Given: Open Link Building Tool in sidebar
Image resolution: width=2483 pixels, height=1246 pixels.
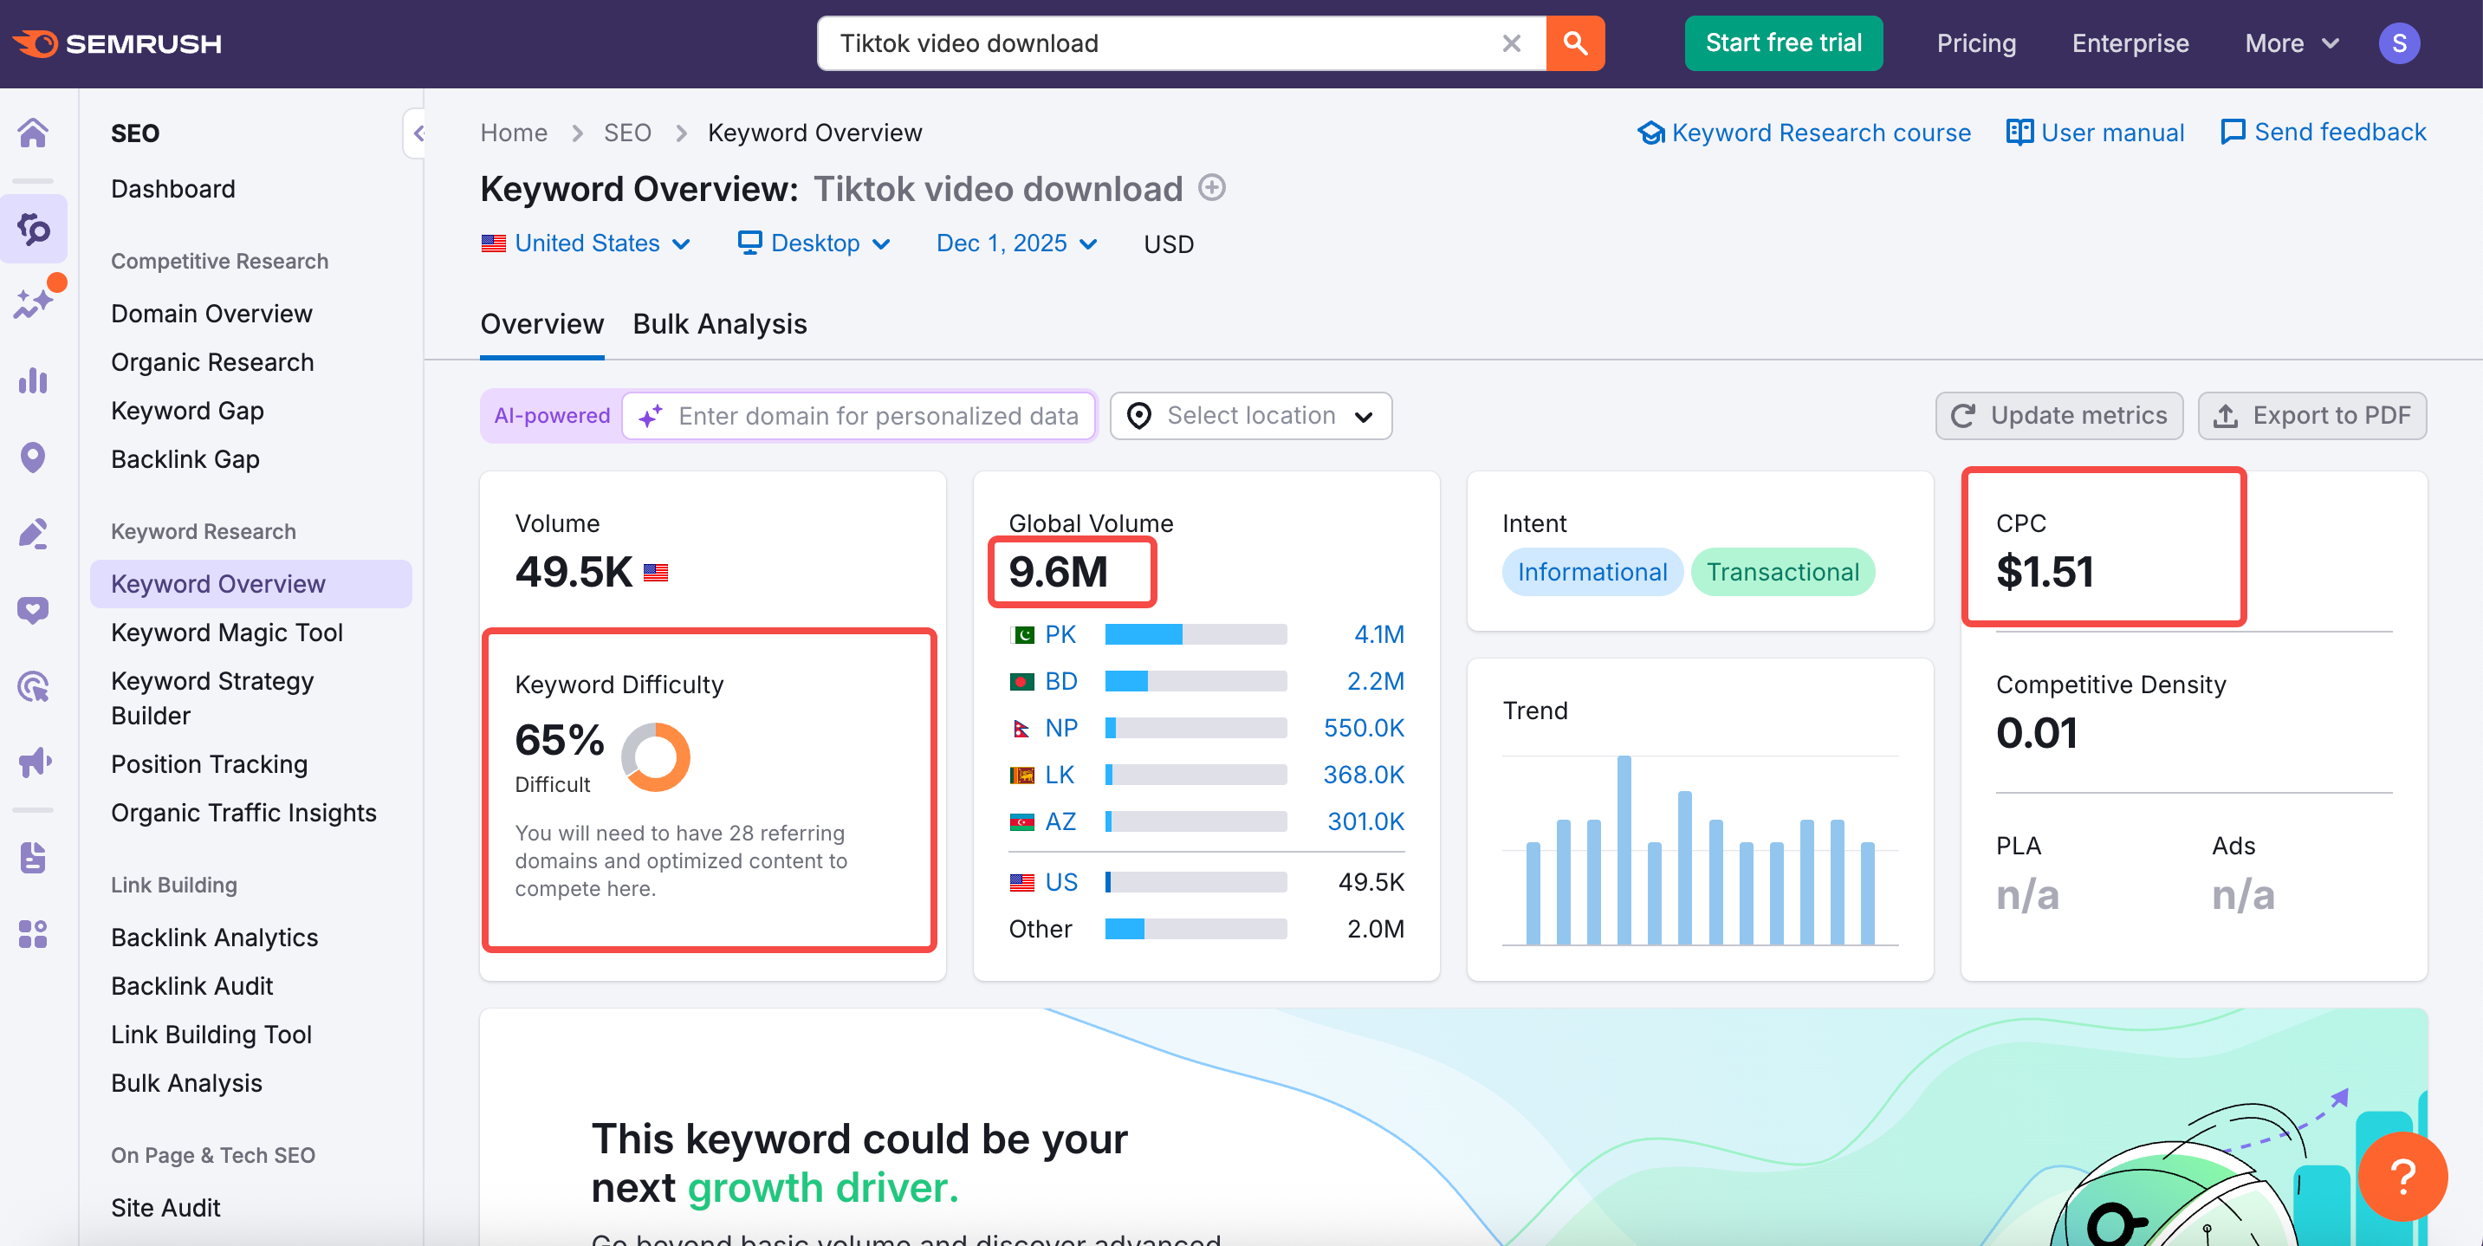Looking at the screenshot, I should pos(211,1035).
